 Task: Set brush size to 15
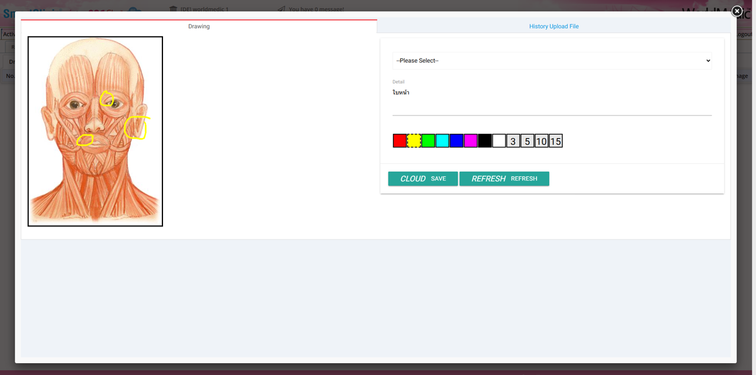click(556, 141)
